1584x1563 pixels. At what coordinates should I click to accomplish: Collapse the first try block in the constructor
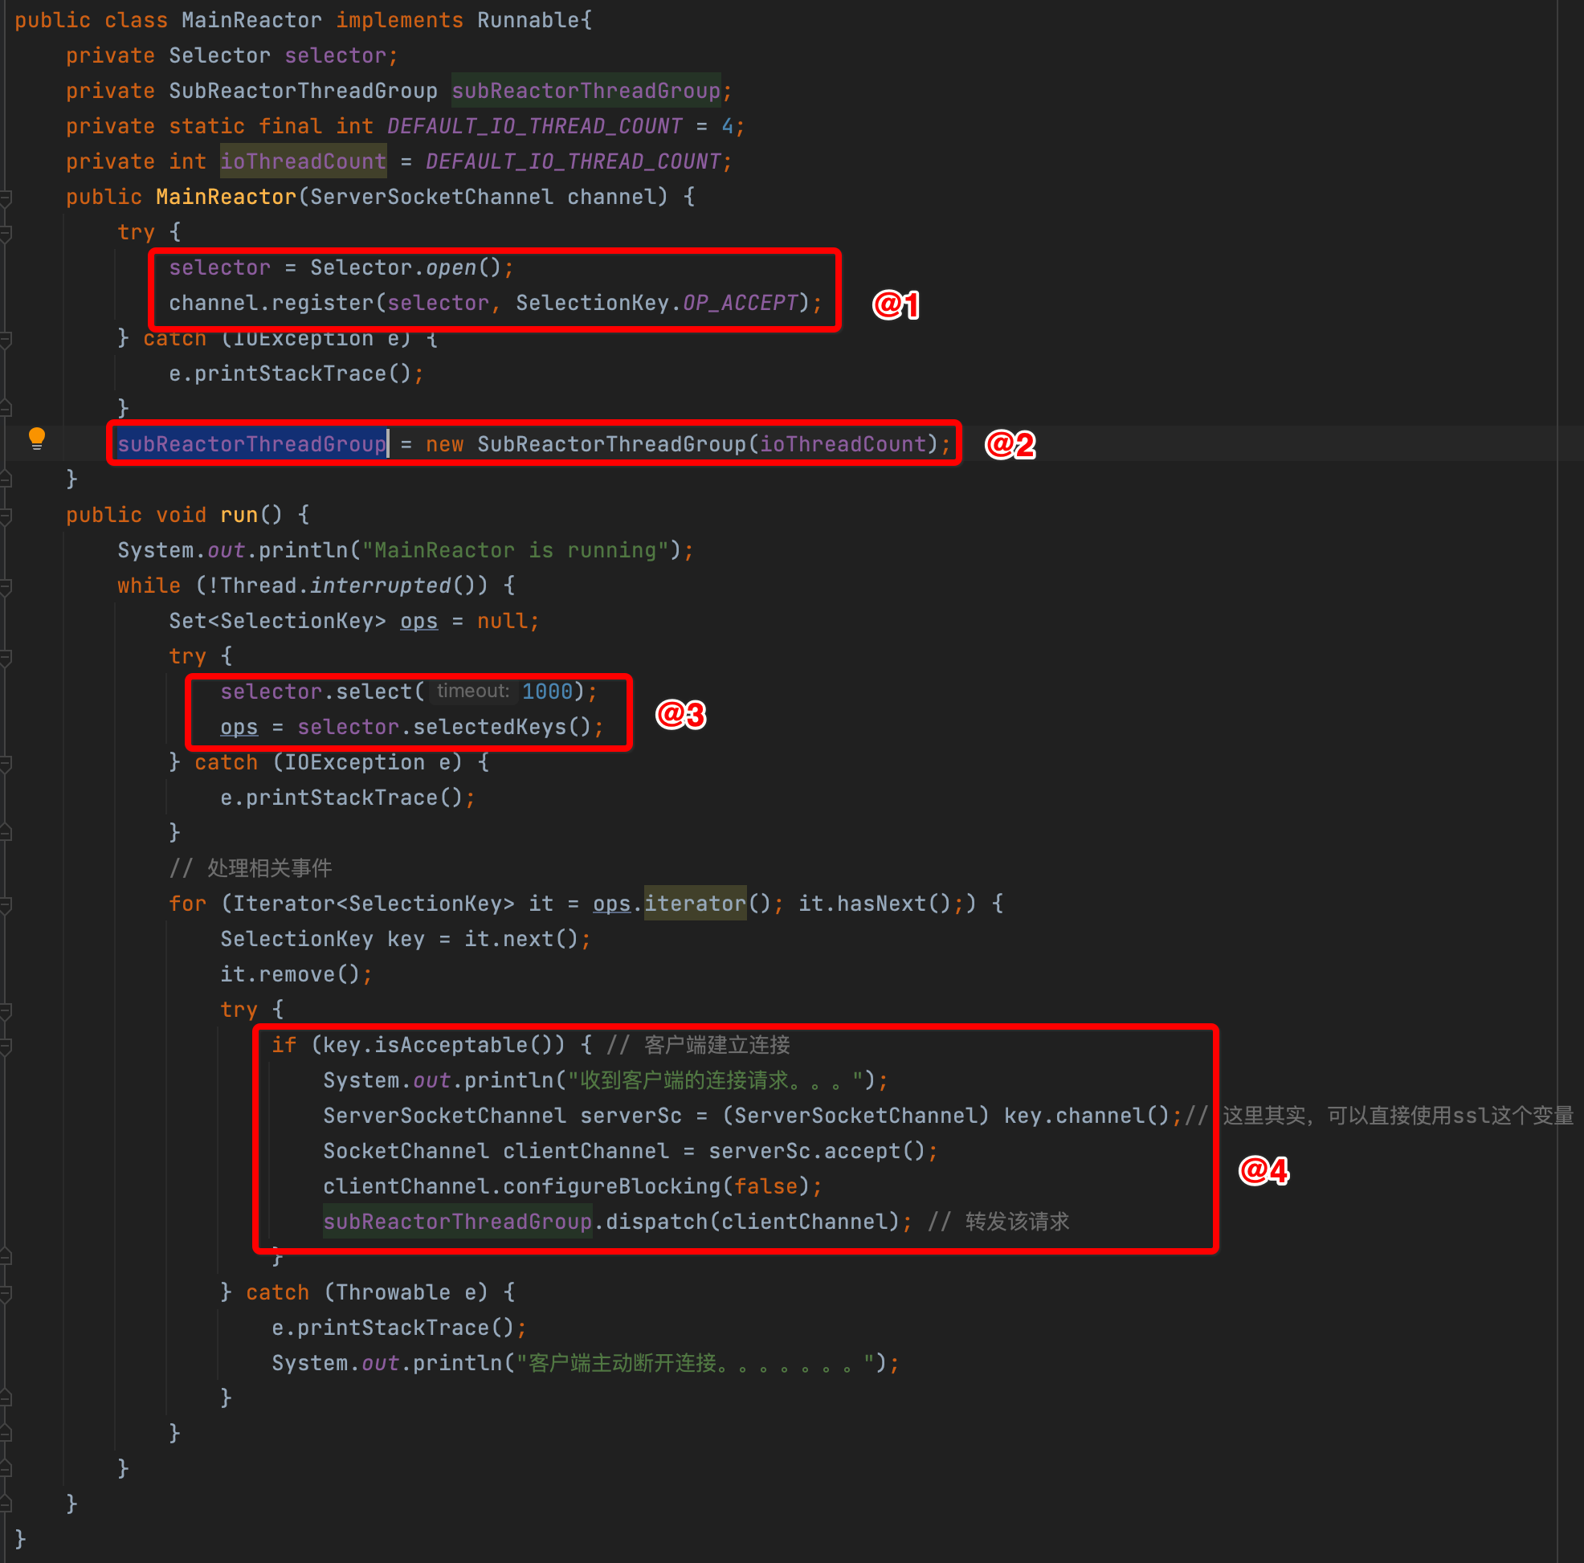[x=6, y=233]
